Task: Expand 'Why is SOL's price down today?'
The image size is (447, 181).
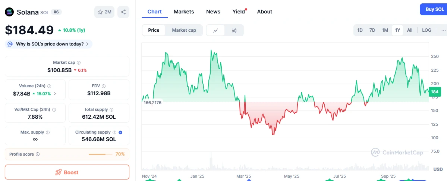Action: point(49,44)
